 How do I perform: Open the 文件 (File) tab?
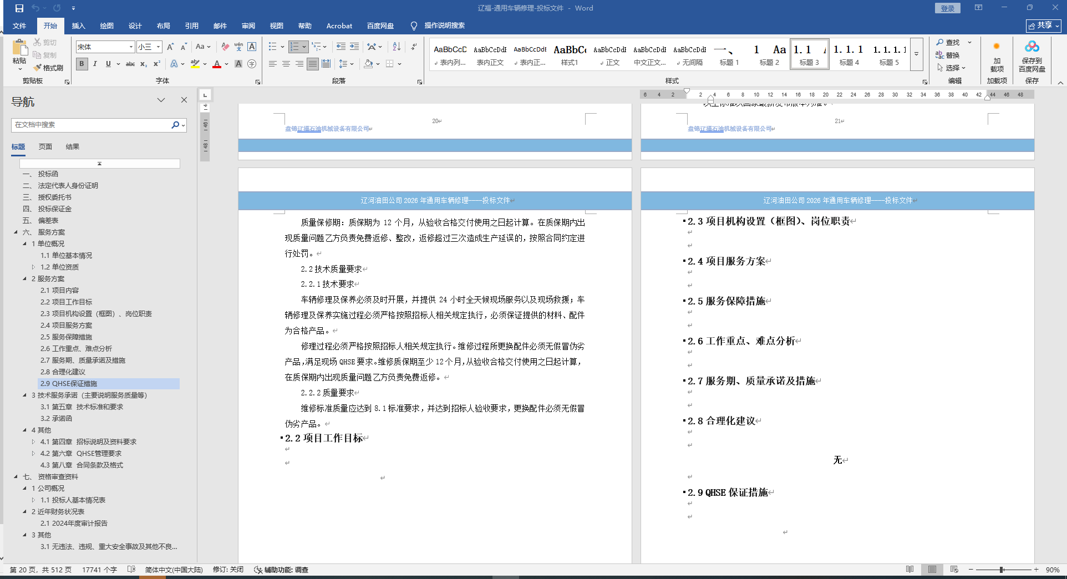tap(19, 26)
